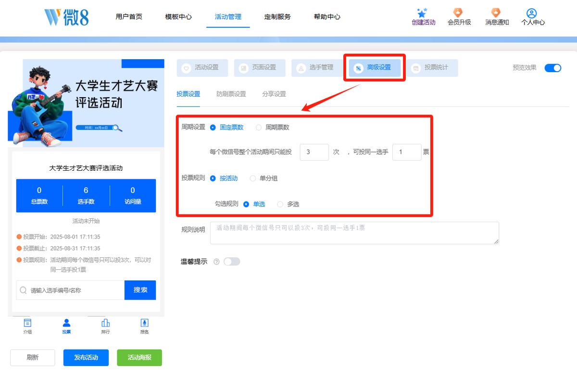577x391 pixels.
Task: Switch to the 选手管理 tab
Action: [x=317, y=68]
